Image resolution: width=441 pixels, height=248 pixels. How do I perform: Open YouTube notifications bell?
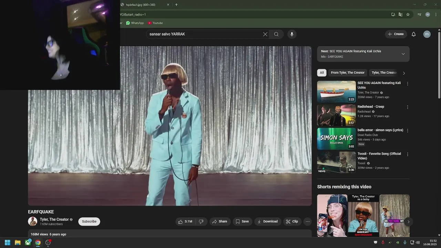[413, 34]
